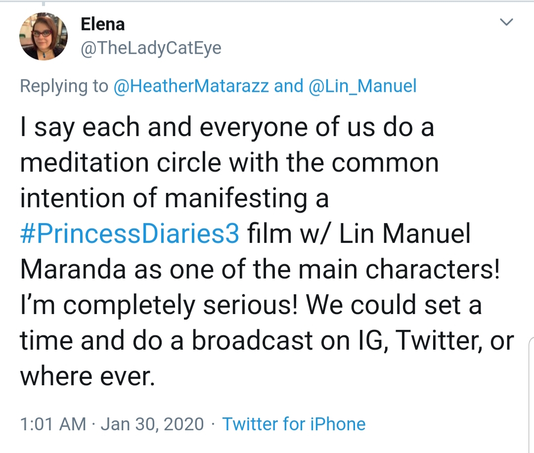Click the 'Replying to' label
Screen dimensions: 534x453
coord(64,86)
